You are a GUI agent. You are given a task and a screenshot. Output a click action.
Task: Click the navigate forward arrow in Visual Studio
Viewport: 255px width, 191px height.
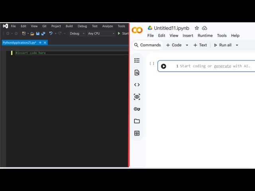tap(16, 33)
